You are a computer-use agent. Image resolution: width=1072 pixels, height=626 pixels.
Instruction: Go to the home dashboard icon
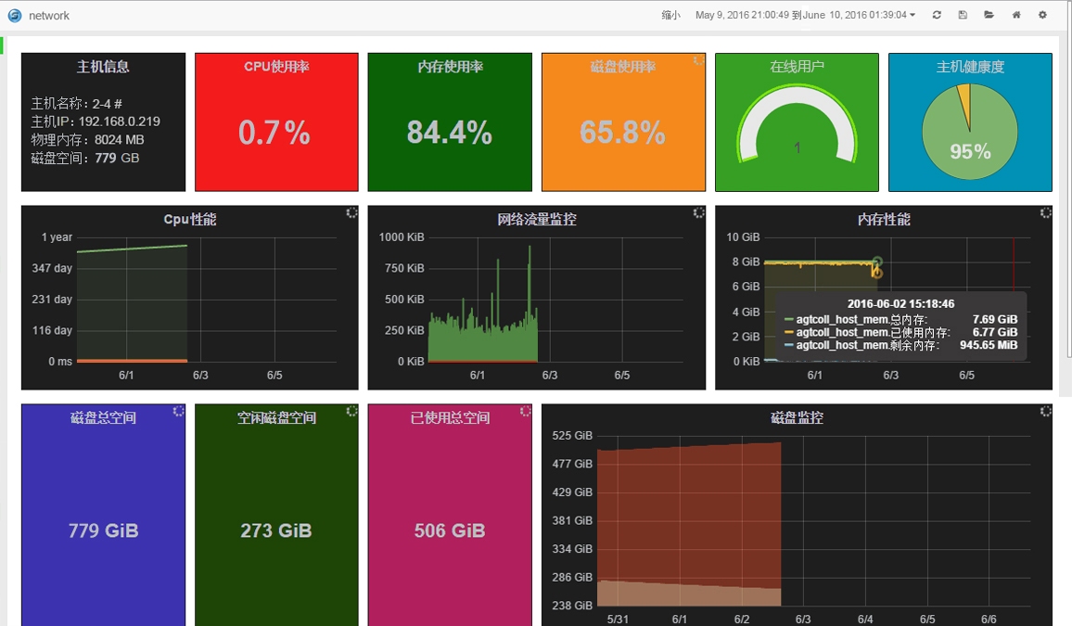tap(1016, 15)
